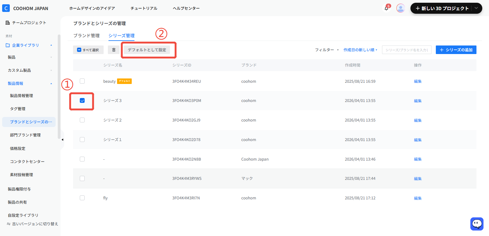Check the シリーズ2 checkbox
Image resolution: width=489 pixels, height=236 pixels.
[82, 120]
